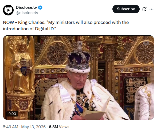Open the Disclose.tv profile avatar
The width and height of the screenshot is (157, 133).
(8, 10)
